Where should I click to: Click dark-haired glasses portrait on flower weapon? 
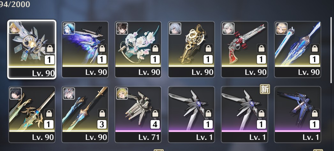point(122,28)
